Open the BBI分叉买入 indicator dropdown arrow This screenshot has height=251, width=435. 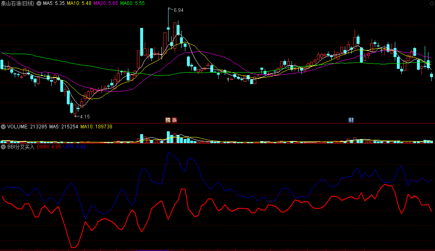click(3, 146)
